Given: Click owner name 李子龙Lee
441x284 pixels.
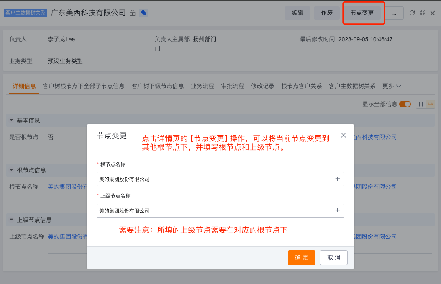Looking at the screenshot, I should (62, 39).
